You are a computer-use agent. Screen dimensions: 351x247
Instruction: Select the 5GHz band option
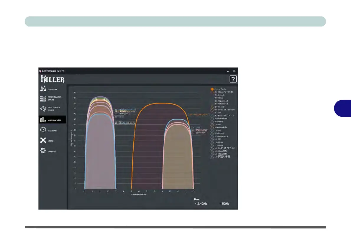[224, 204]
